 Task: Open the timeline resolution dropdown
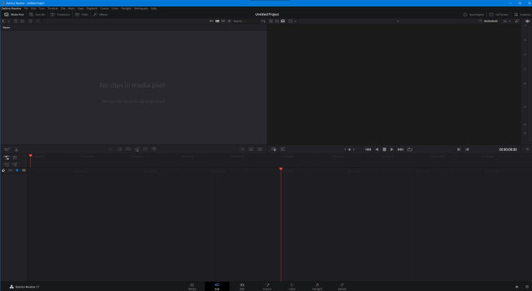point(292,21)
